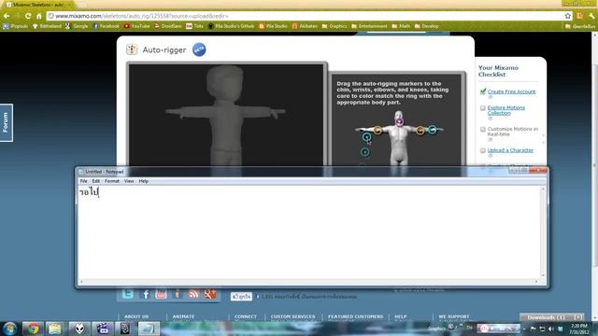Open the Google Plus social icon
Image resolution: width=598 pixels, height=336 pixels.
[x=209, y=294]
